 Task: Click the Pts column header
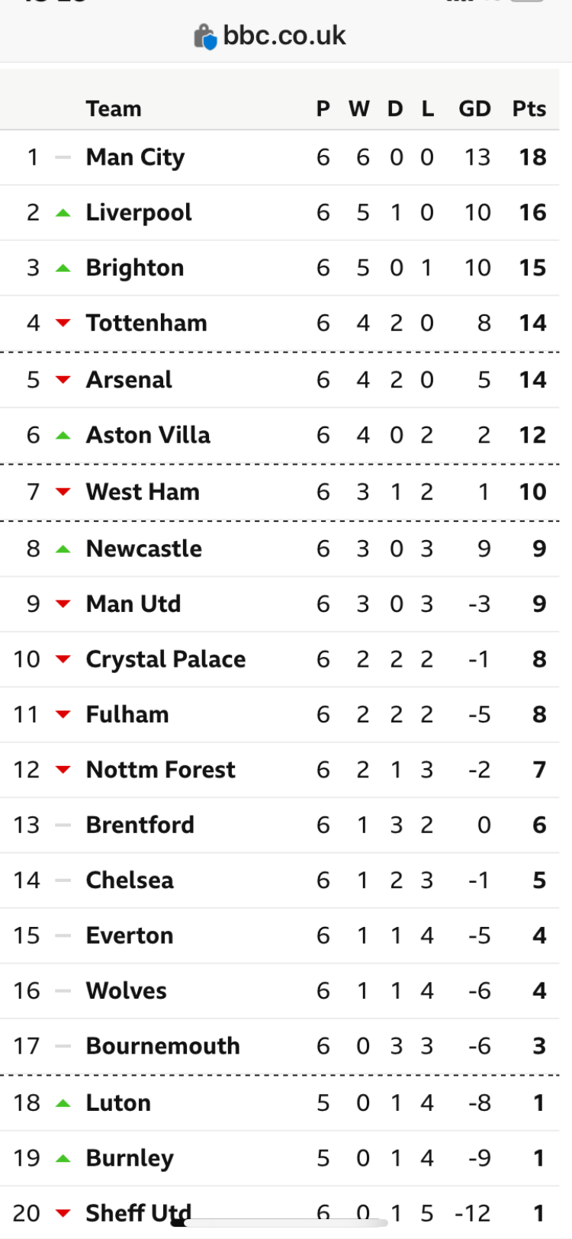click(x=529, y=109)
